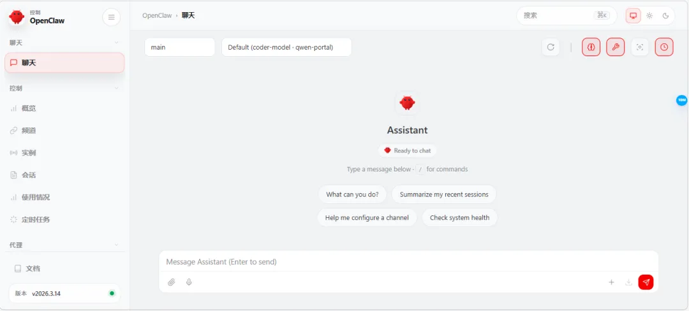Click the blue floating badge at right edge

click(681, 101)
